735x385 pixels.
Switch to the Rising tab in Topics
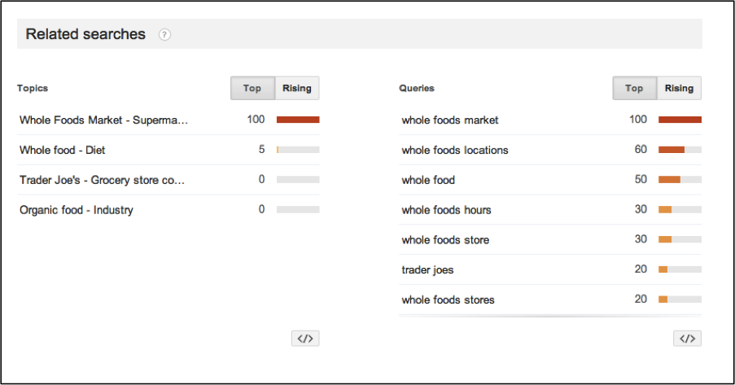point(297,88)
